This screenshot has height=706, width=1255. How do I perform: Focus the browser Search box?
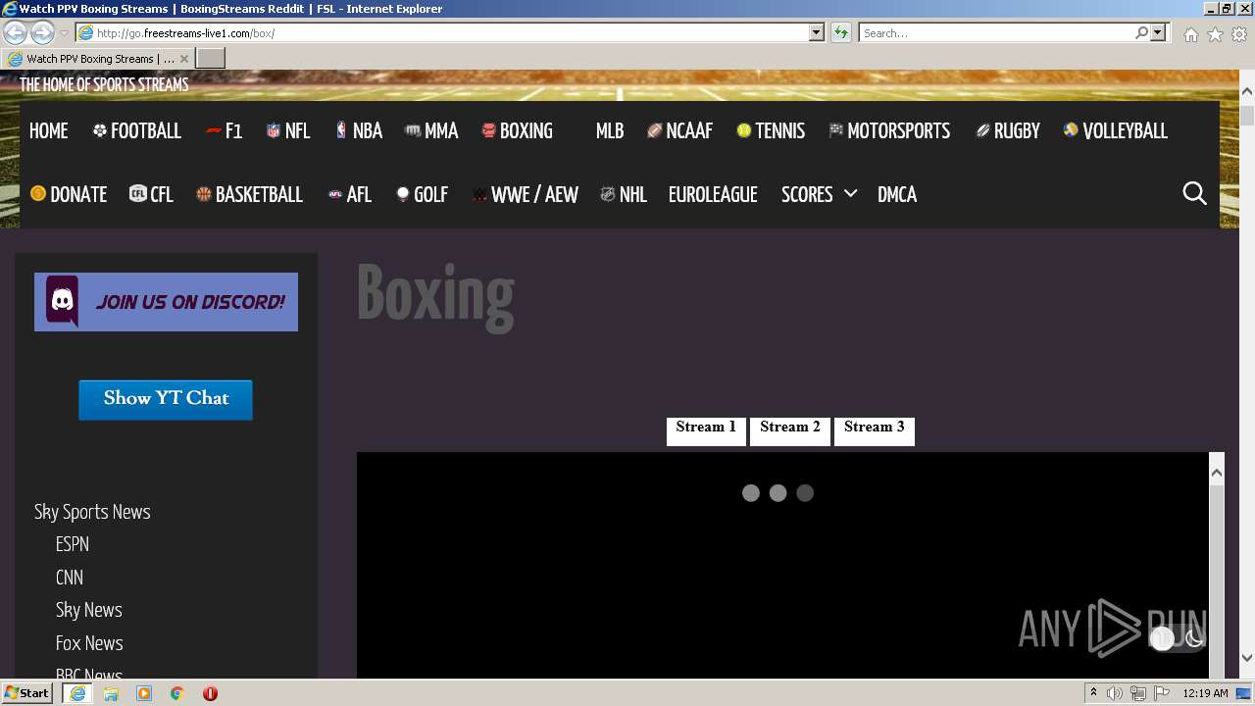(996, 32)
